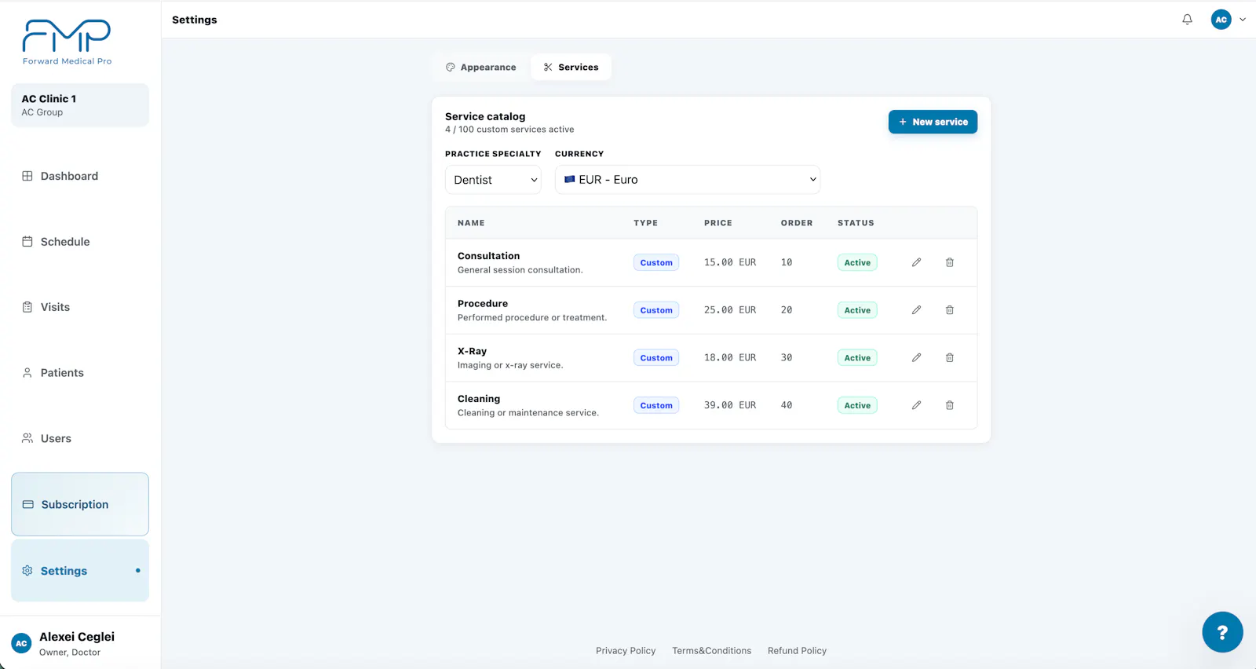Delete the Cleaning service with trash icon

click(x=949, y=405)
